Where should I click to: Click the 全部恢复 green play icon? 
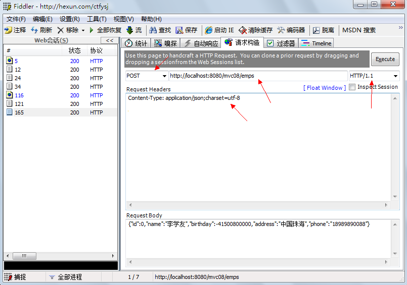[92, 30]
